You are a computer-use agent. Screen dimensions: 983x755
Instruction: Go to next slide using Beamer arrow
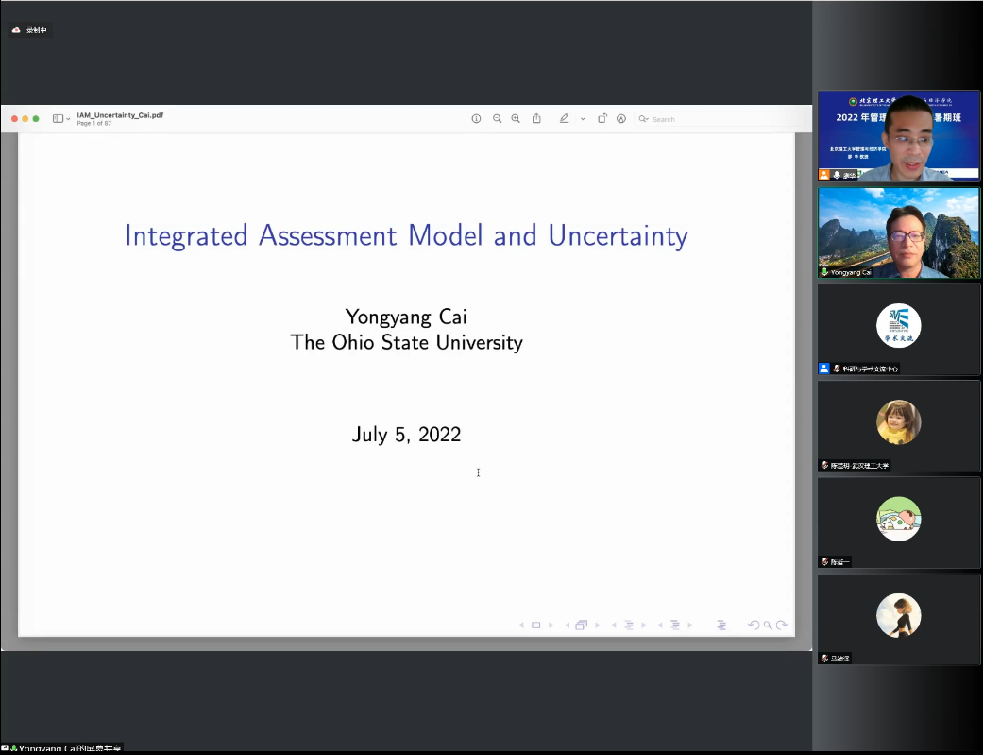coord(551,626)
